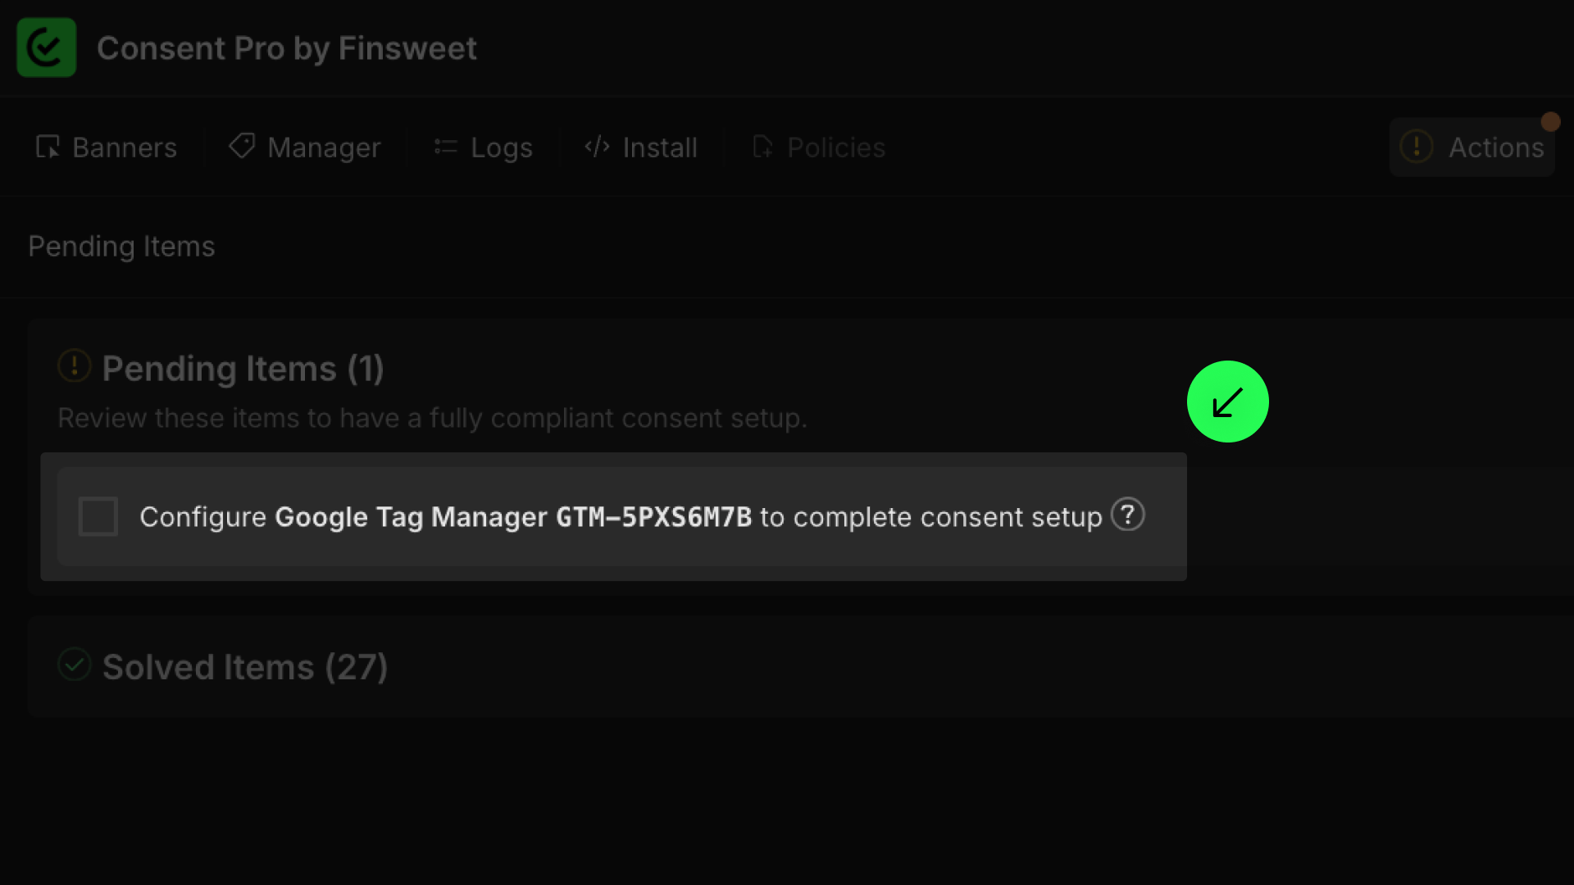Expand the Solved Items (27) section
Screen dimensions: 1574x885
244,667
